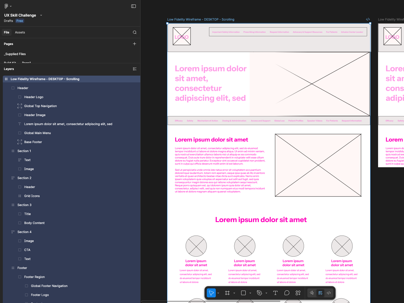Select the Section 3 layer
This screenshot has height=303, width=404.
tap(25, 205)
